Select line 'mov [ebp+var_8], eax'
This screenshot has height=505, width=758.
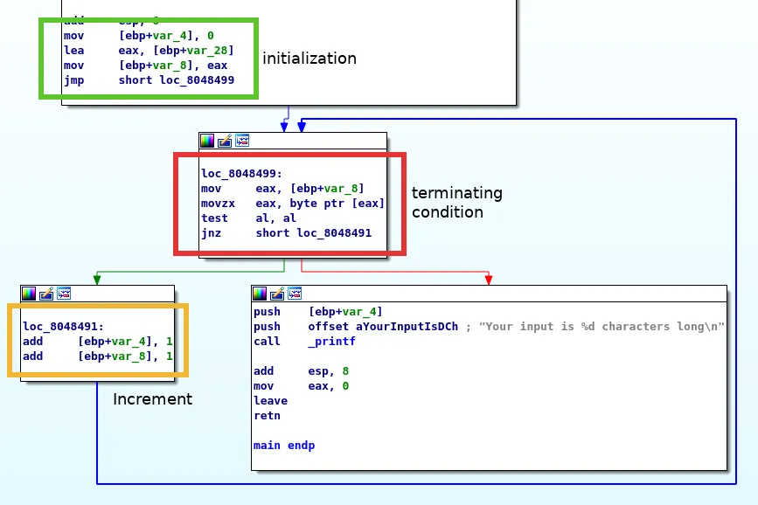pos(145,66)
